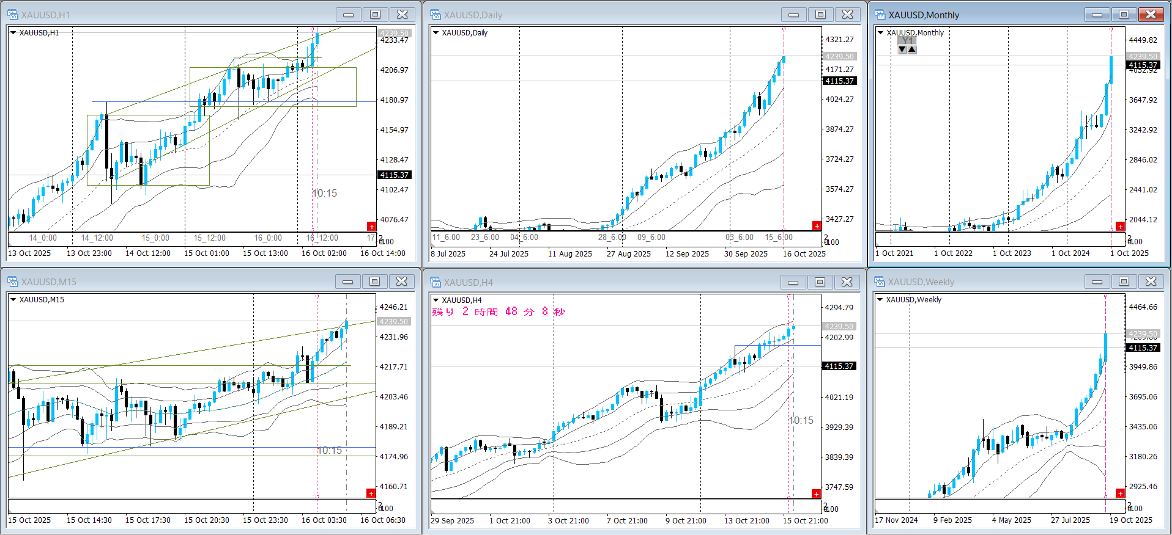Click the red plus icon in H1 chart

coord(371,227)
